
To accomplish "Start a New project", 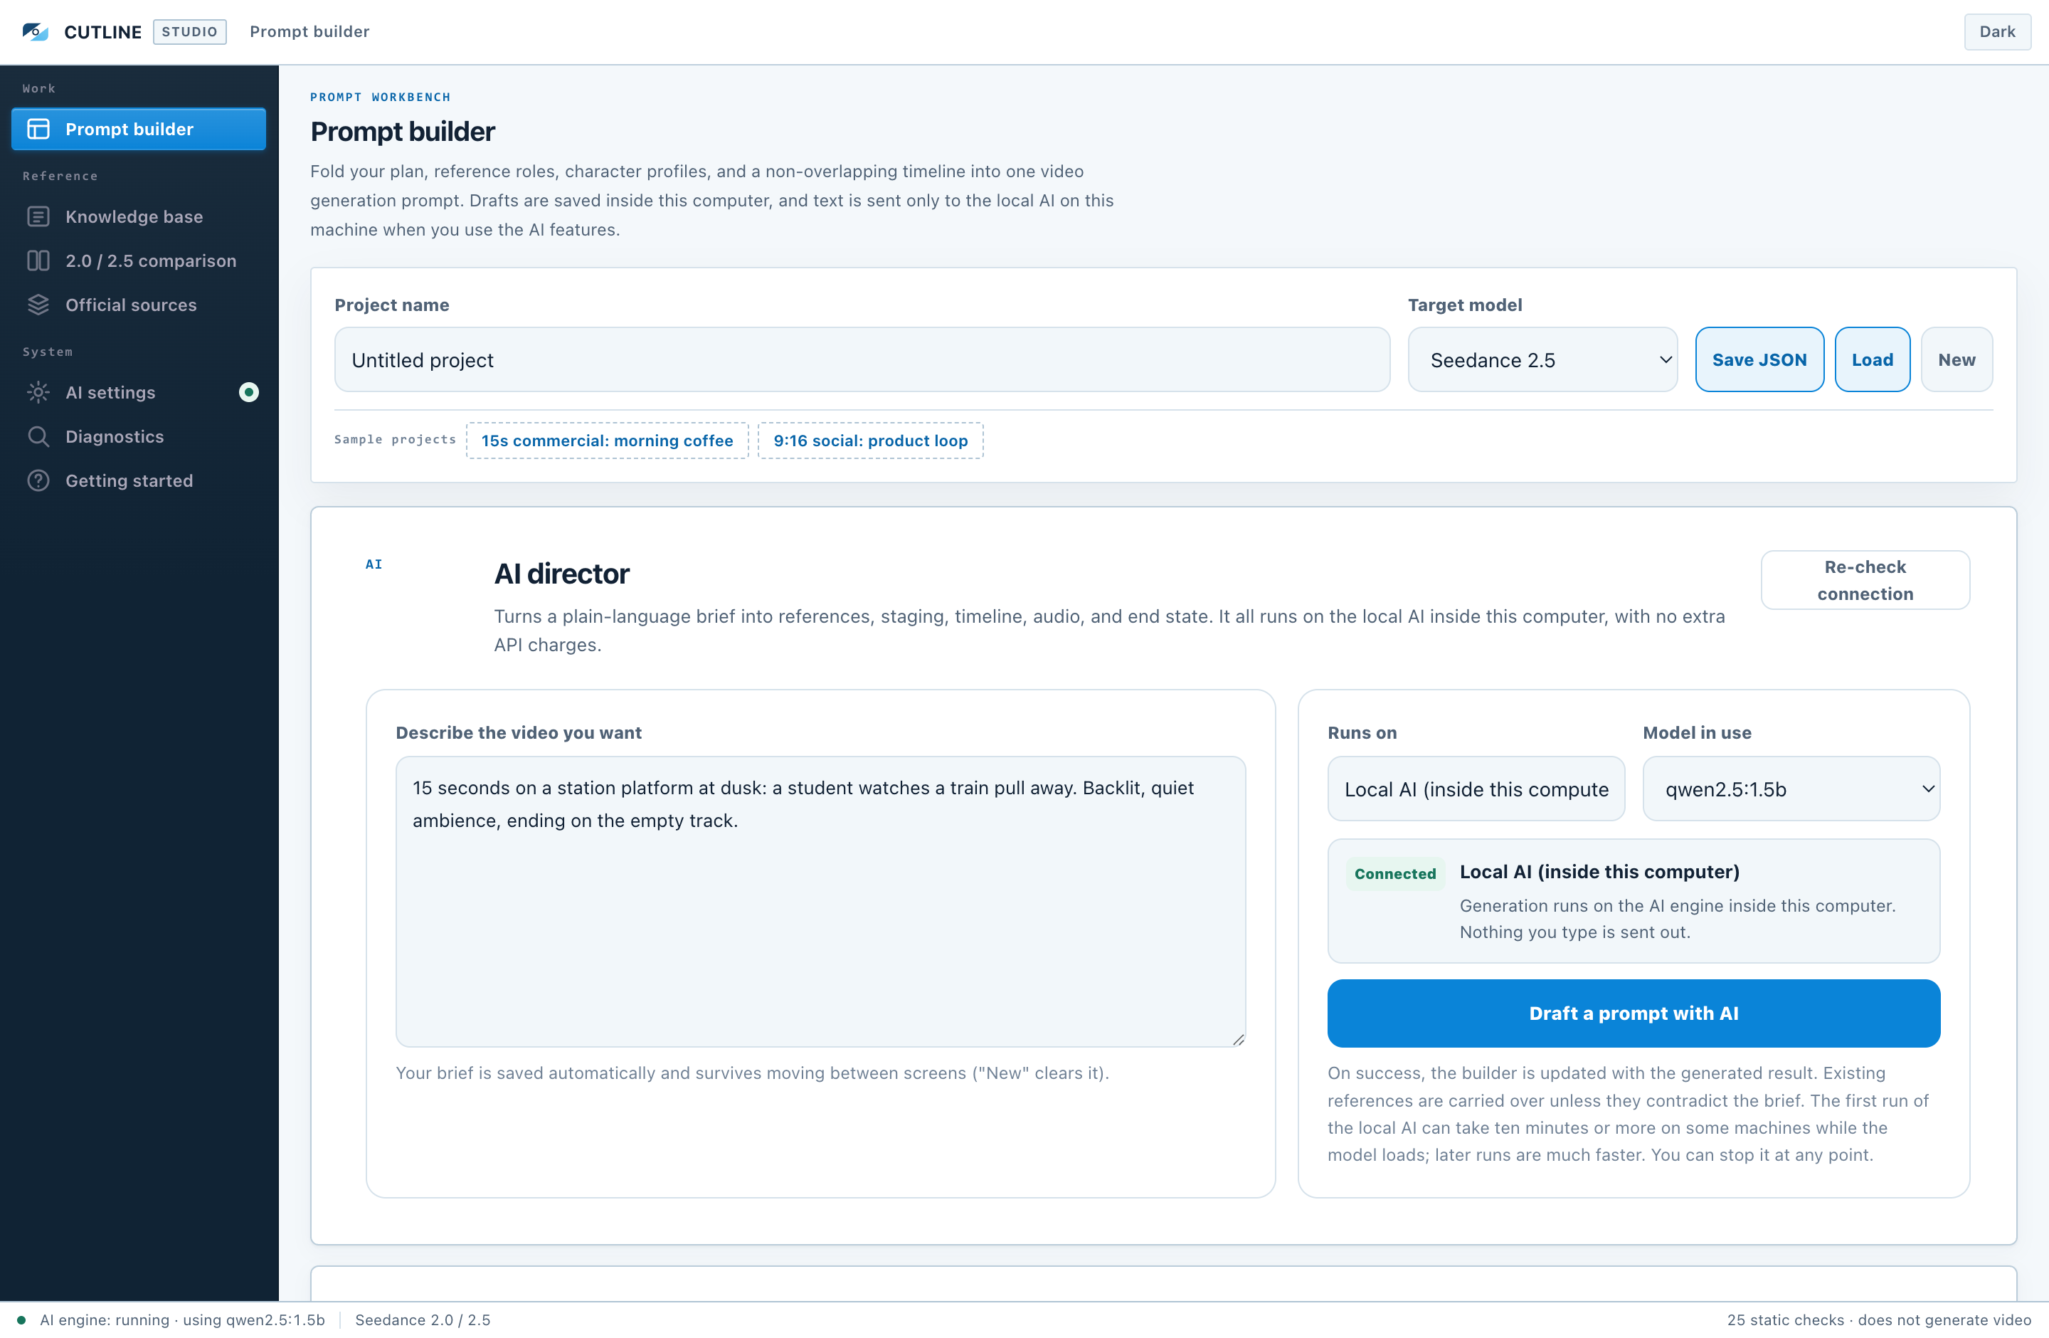I will click(x=1956, y=360).
